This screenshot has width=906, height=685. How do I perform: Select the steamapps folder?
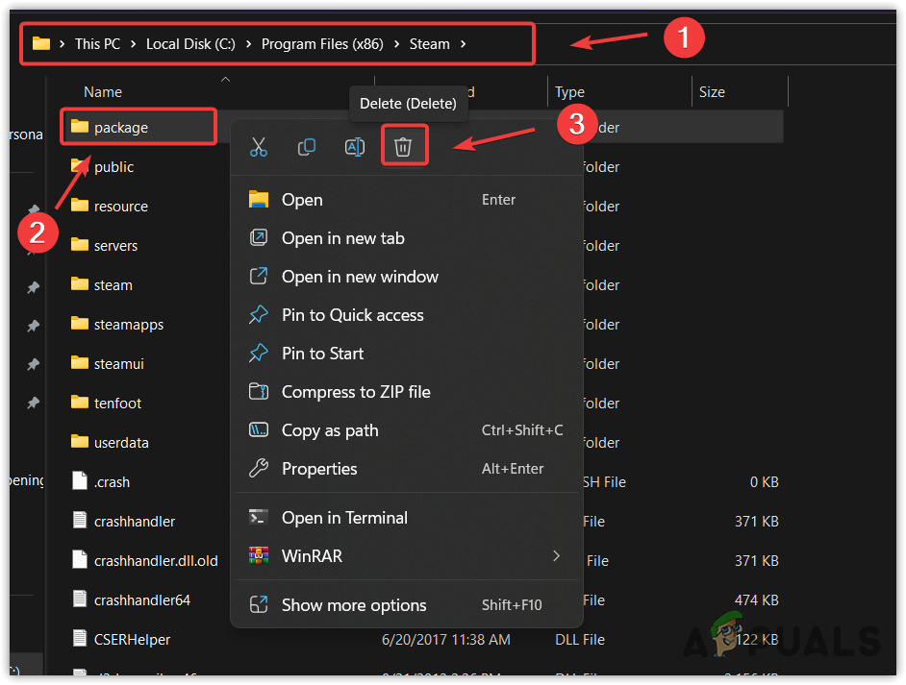coord(128,325)
